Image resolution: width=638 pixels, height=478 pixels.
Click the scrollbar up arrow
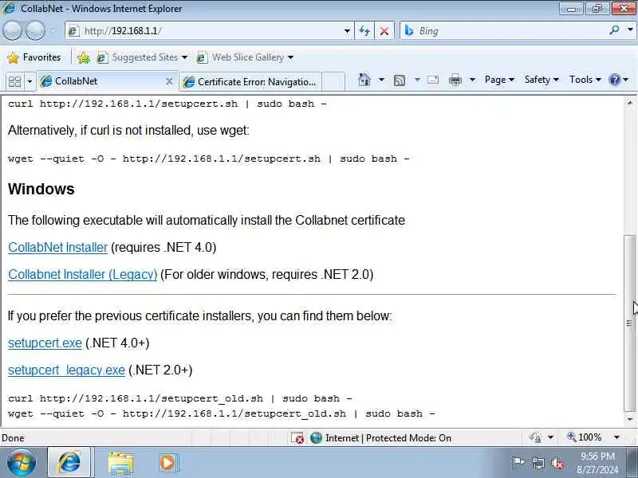pyautogui.click(x=630, y=103)
